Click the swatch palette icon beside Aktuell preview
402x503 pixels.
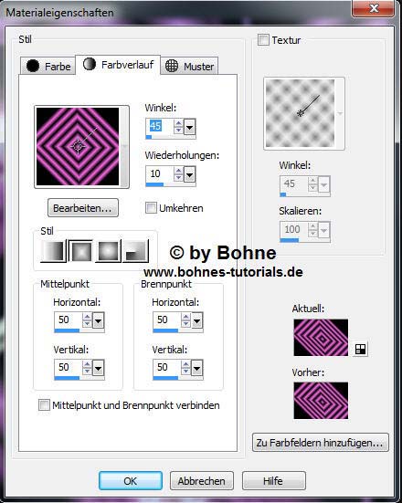pos(360,349)
